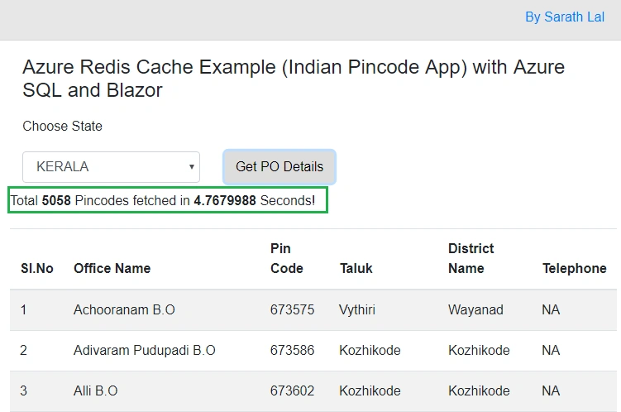
Task: Select pin code 673586 cell
Action: [x=292, y=351]
